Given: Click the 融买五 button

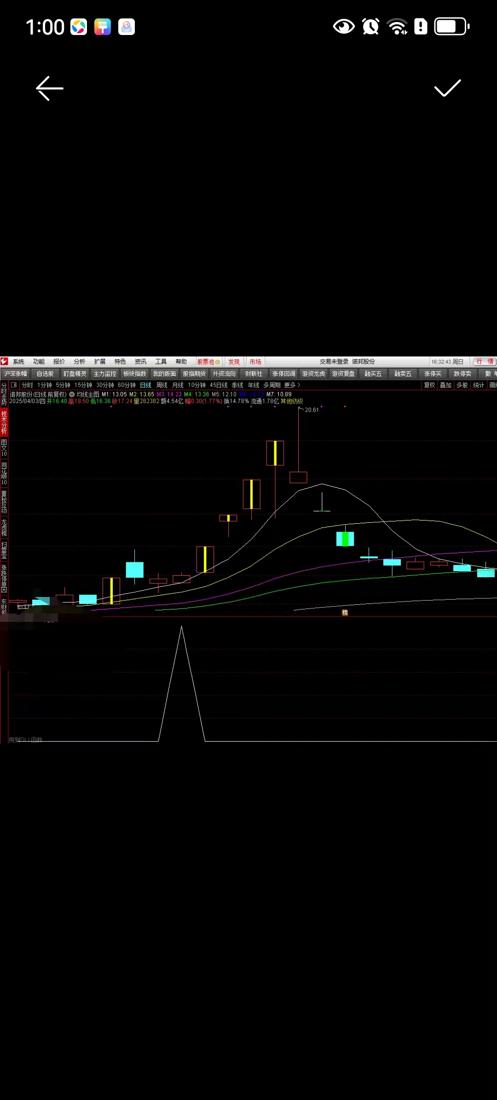Looking at the screenshot, I should (373, 374).
